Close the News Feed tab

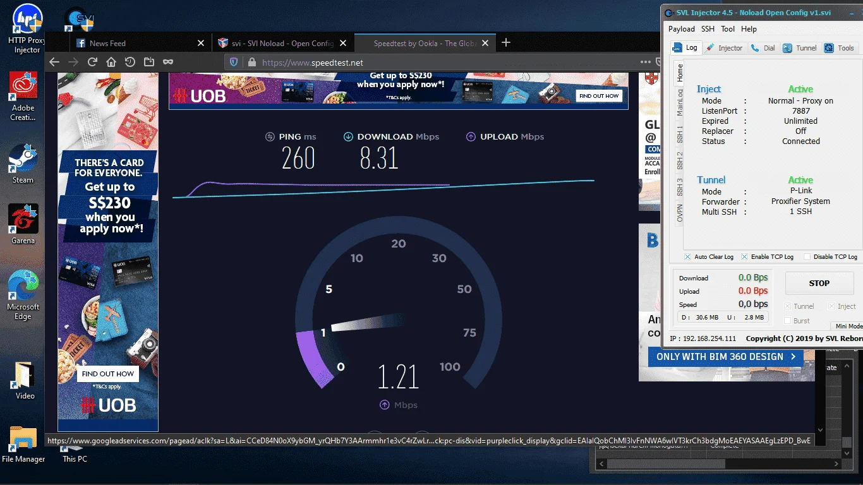click(201, 44)
